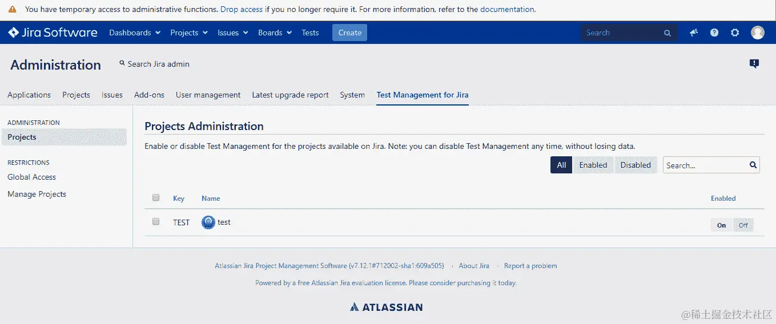This screenshot has height=324, width=776.
Task: Select the Test Management for Jira tab
Action: (423, 95)
